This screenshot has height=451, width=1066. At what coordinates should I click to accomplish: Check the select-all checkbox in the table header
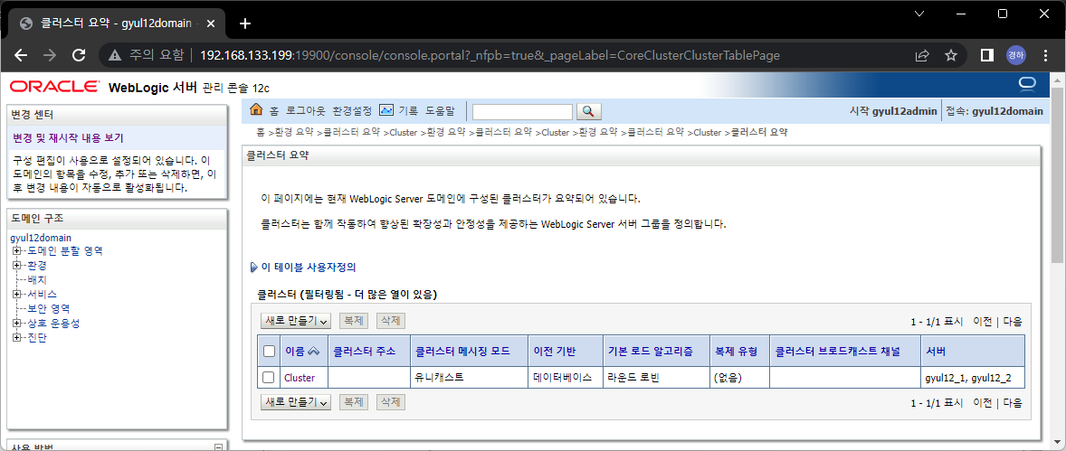coord(270,352)
